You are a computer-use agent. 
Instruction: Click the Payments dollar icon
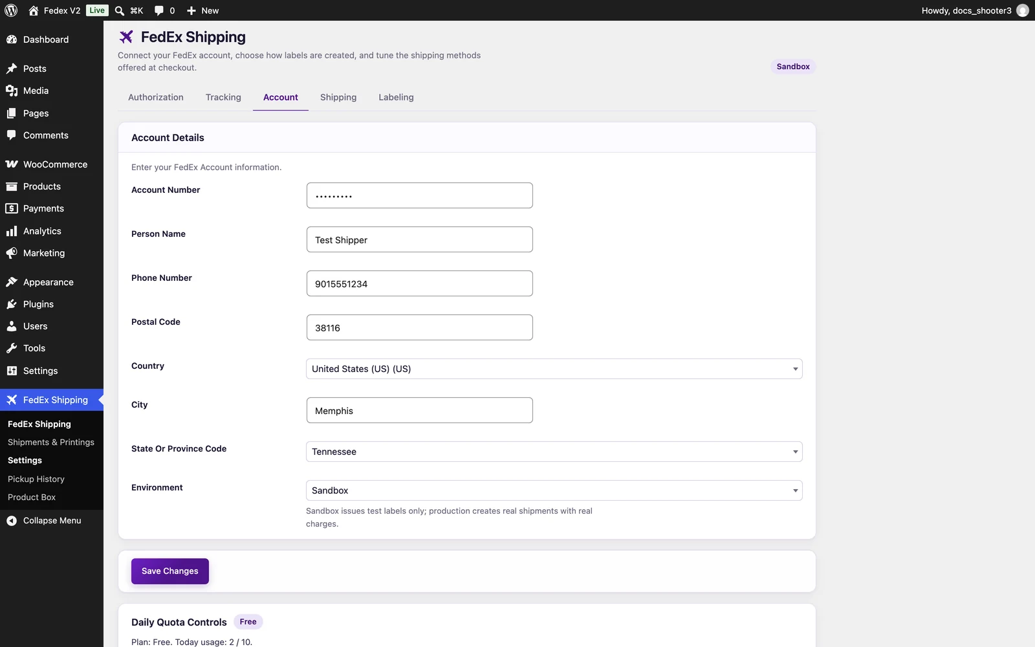point(12,208)
